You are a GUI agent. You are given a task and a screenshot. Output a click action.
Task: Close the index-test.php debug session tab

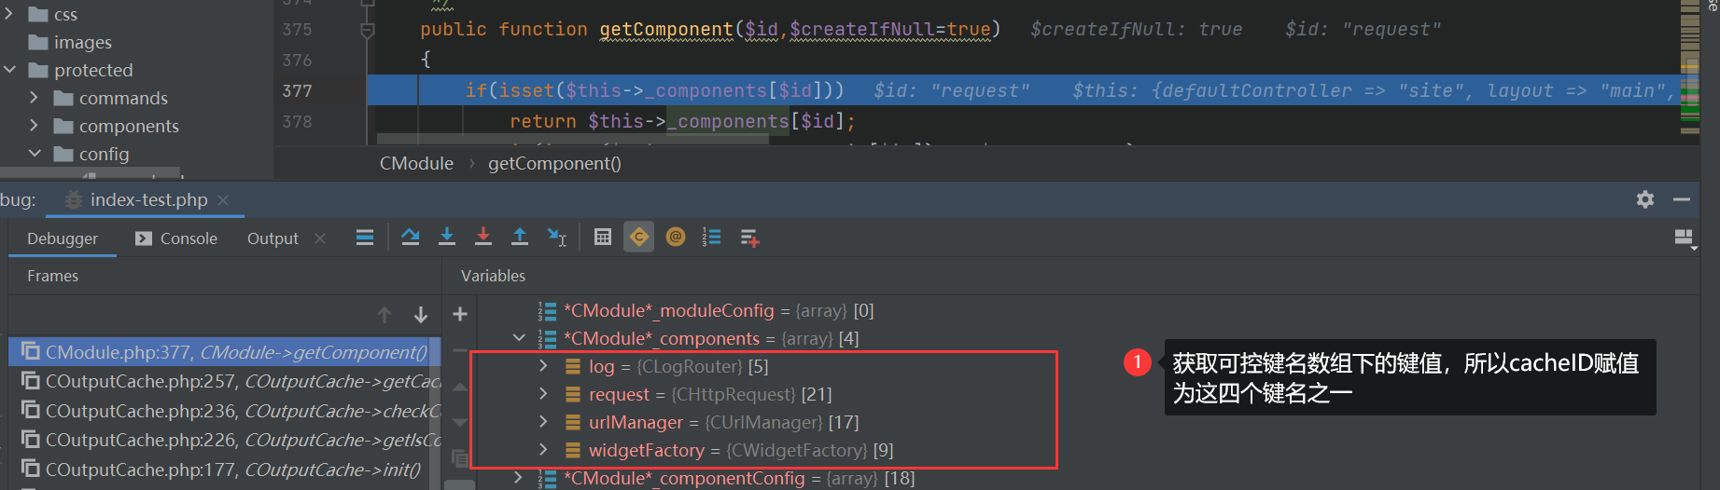click(x=223, y=200)
